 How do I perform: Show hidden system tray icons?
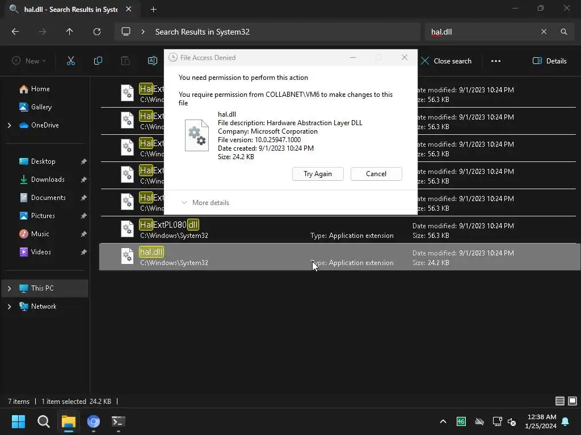[443, 421]
